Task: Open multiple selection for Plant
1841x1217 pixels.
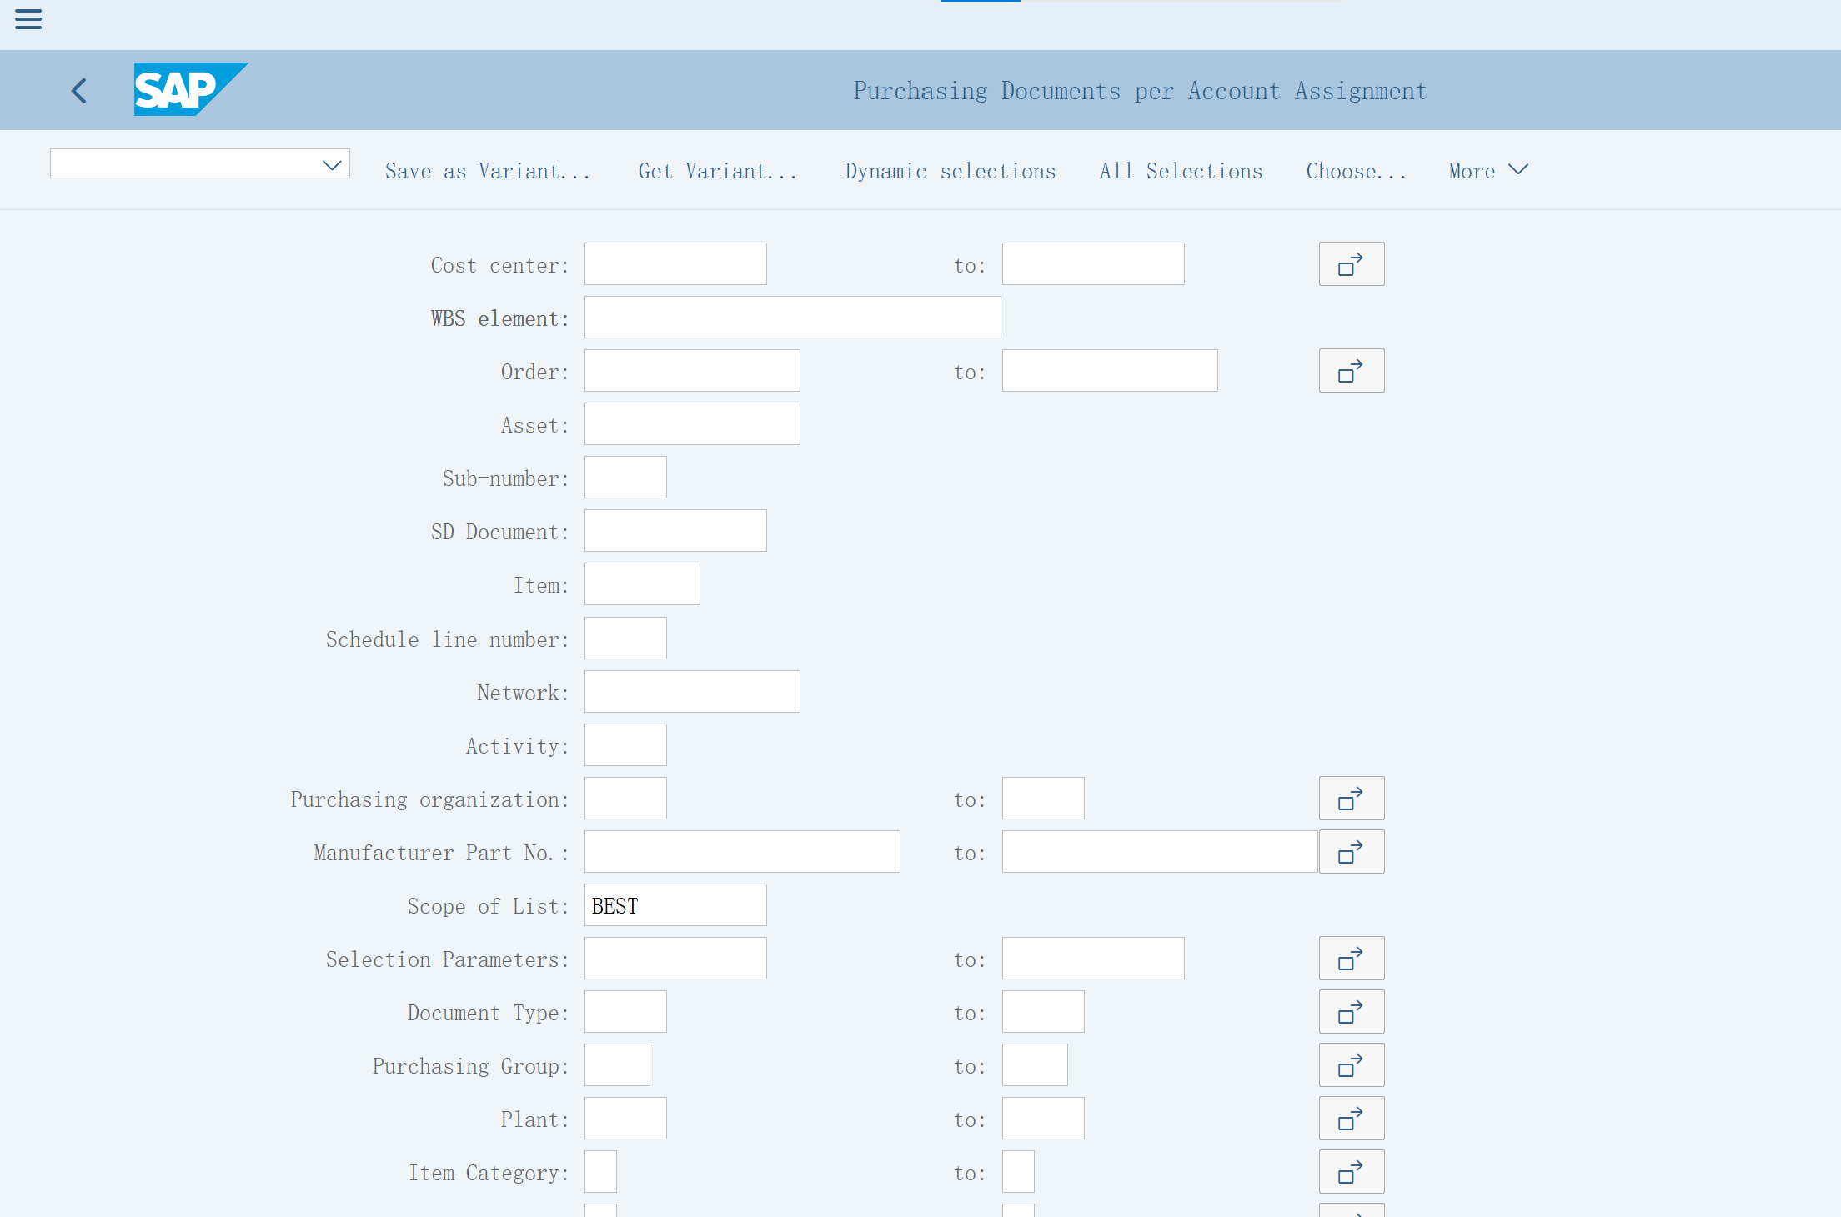Action: pos(1351,1119)
